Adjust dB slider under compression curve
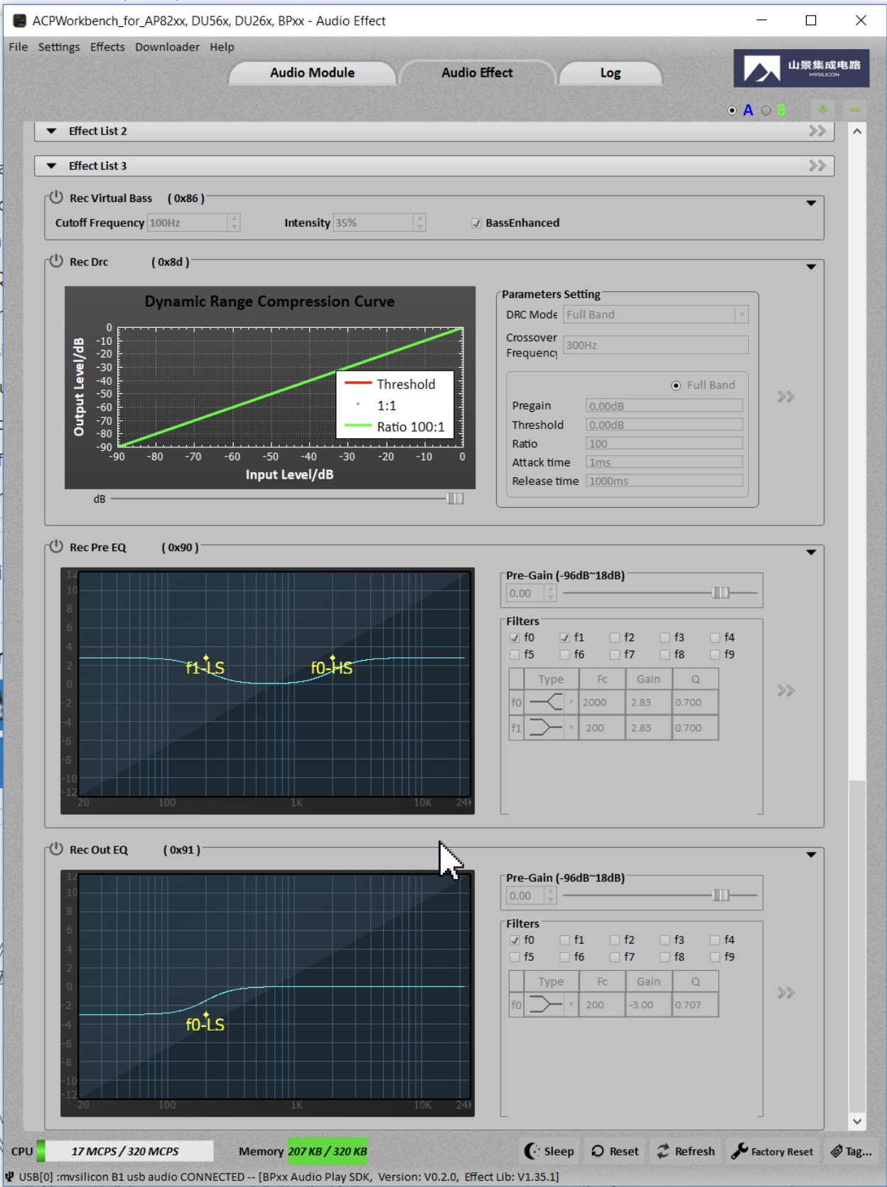This screenshot has height=1187, width=887. pyautogui.click(x=455, y=499)
